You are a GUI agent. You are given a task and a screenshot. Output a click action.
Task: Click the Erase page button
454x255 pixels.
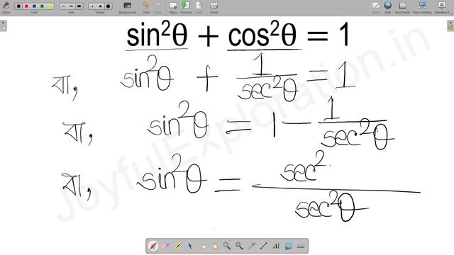pos(214,7)
